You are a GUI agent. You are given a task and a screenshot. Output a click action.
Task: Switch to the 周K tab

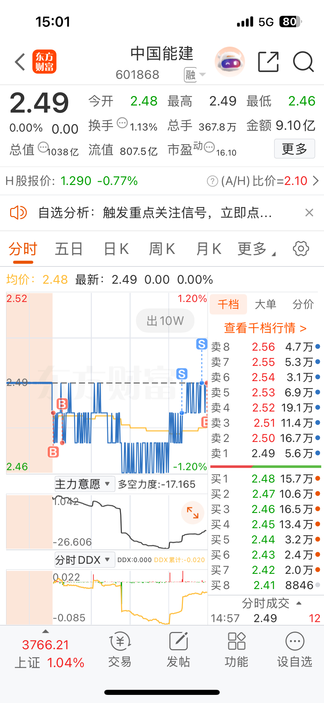coord(162,249)
